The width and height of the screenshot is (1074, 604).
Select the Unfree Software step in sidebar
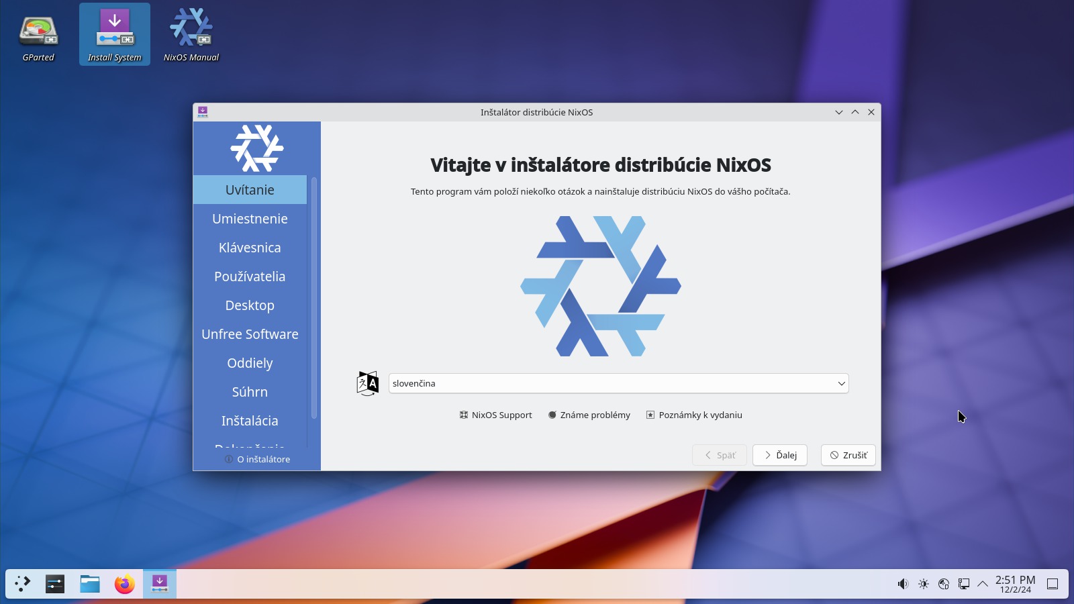point(250,334)
